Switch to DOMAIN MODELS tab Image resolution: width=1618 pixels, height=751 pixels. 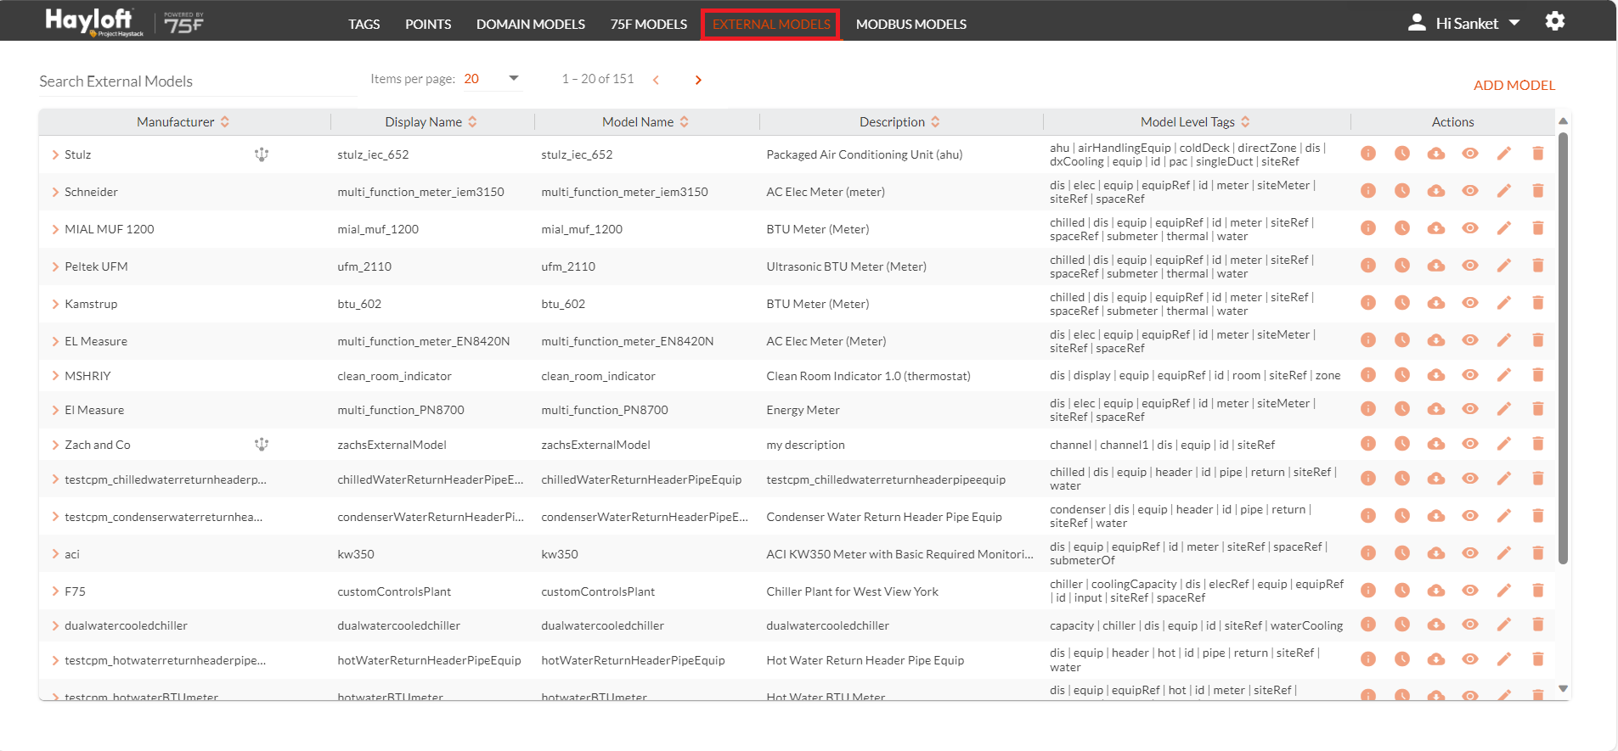tap(531, 24)
